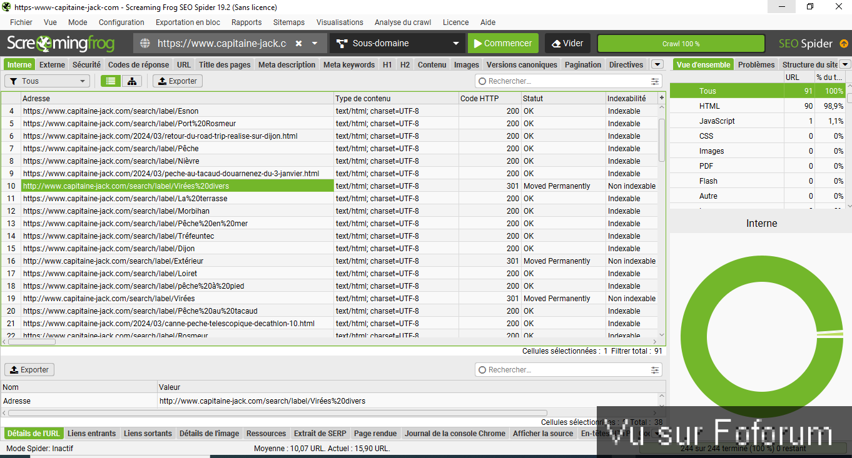Switch to tree structure view icon
The image size is (852, 458).
[131, 81]
